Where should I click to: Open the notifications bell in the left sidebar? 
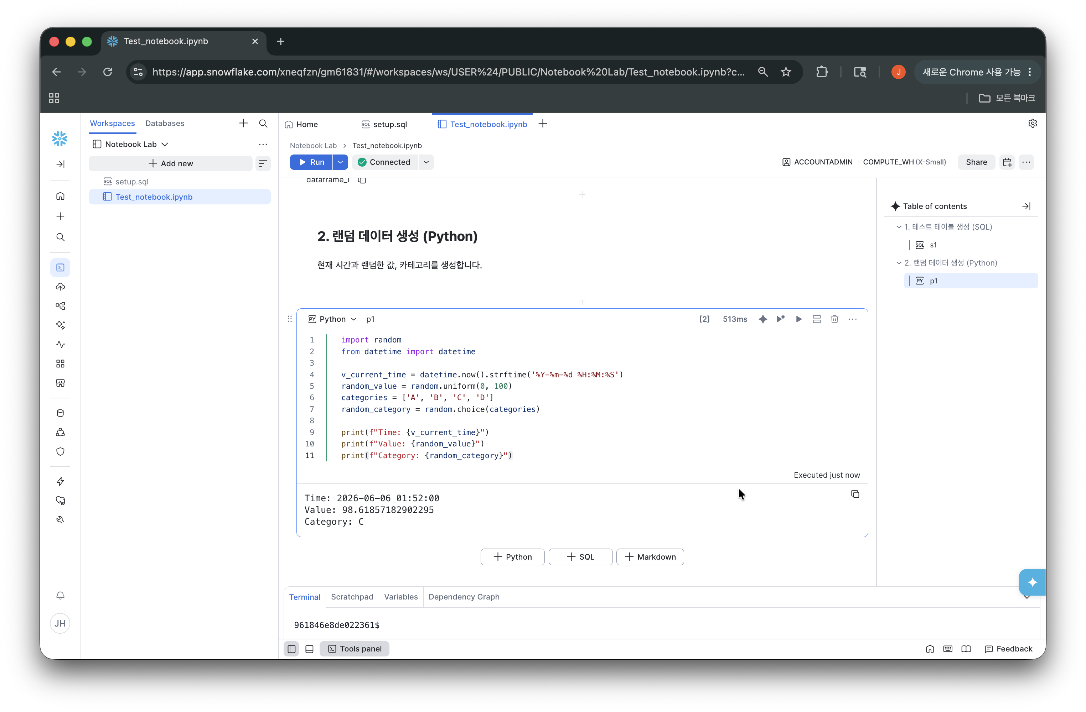click(x=60, y=595)
